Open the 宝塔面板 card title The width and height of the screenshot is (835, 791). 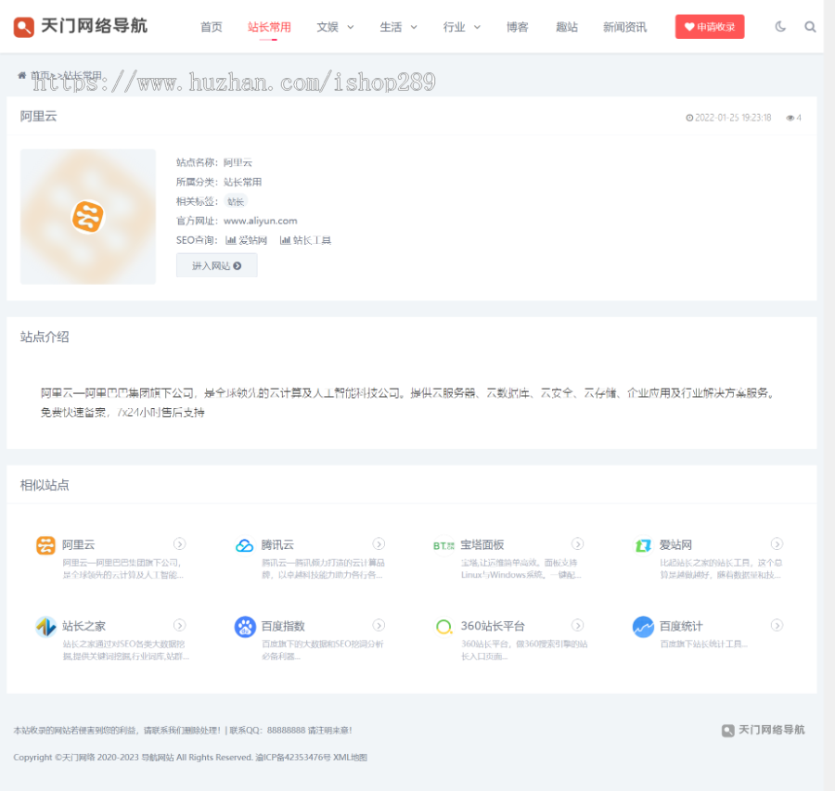click(x=482, y=544)
